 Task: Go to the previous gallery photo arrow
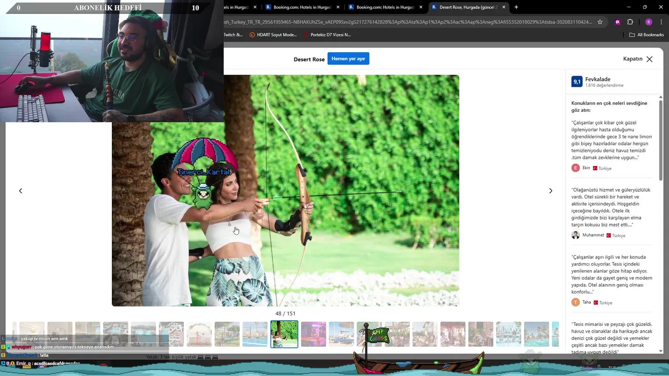pos(20,191)
